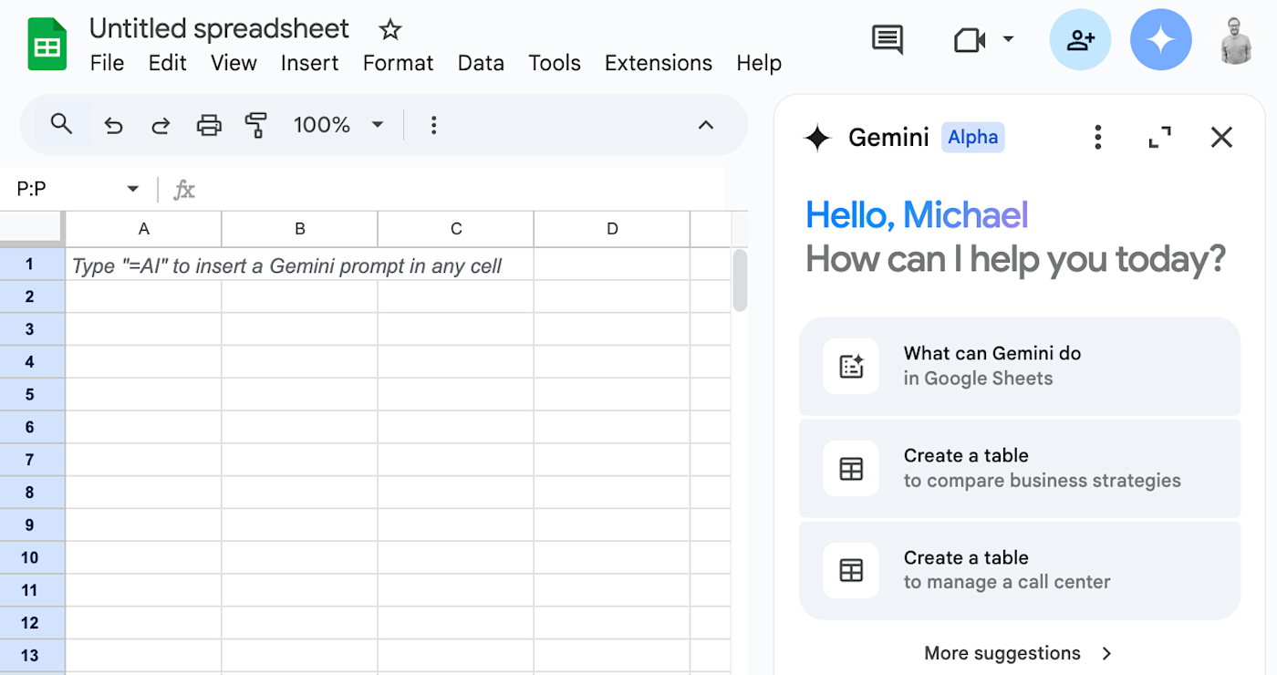Open the video call dropdown arrow
Image resolution: width=1277 pixels, height=675 pixels.
coord(1008,39)
